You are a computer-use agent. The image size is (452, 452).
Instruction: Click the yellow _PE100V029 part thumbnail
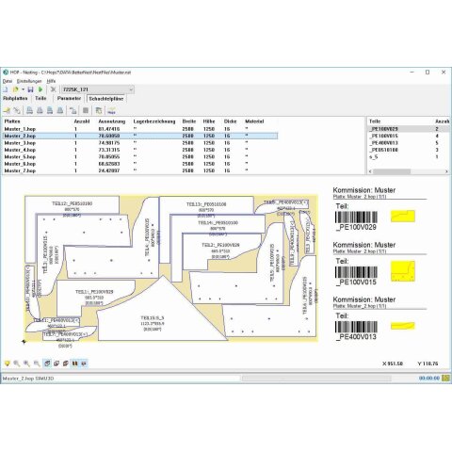403,217
